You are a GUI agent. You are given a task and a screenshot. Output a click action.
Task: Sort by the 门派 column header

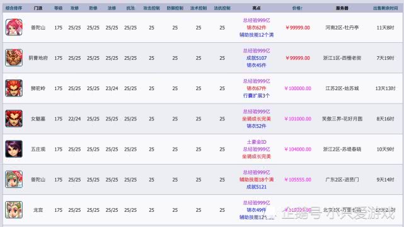38,8
